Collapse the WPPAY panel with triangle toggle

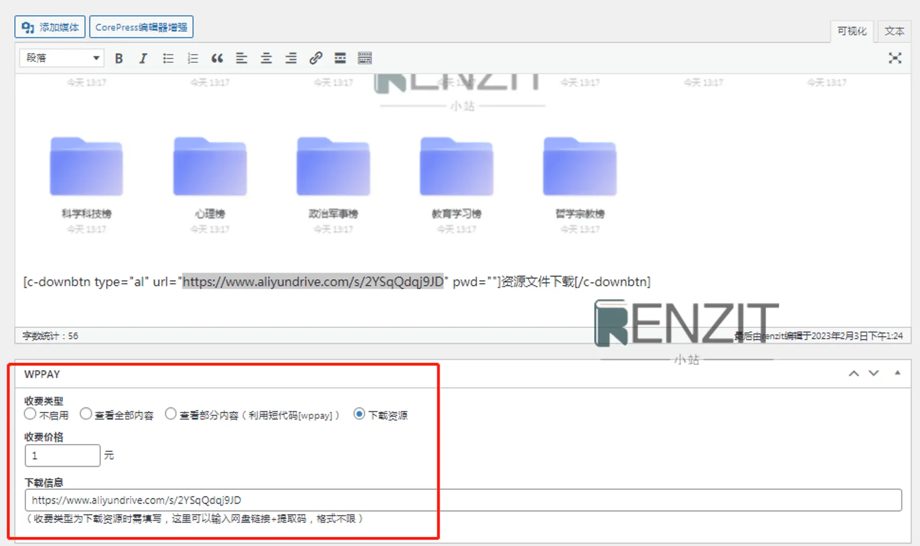897,373
